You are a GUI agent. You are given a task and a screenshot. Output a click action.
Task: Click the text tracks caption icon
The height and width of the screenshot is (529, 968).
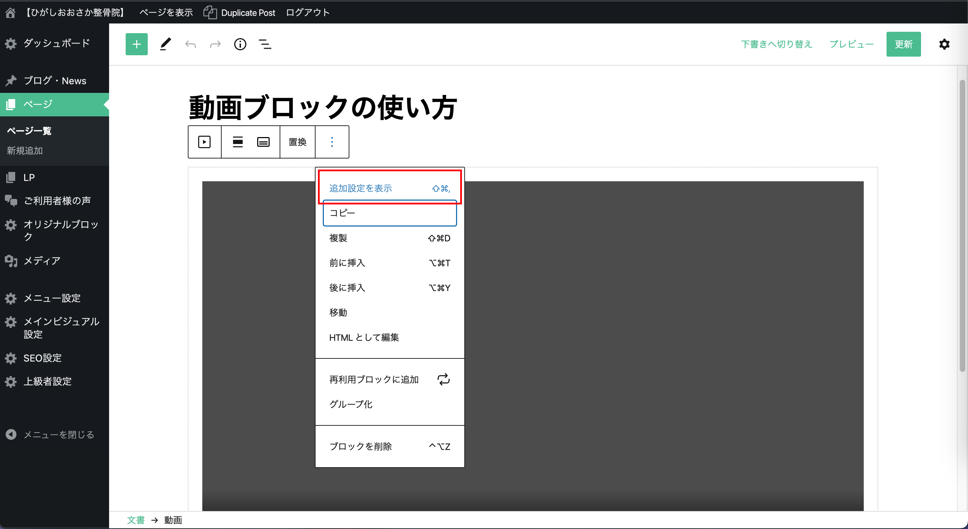263,142
